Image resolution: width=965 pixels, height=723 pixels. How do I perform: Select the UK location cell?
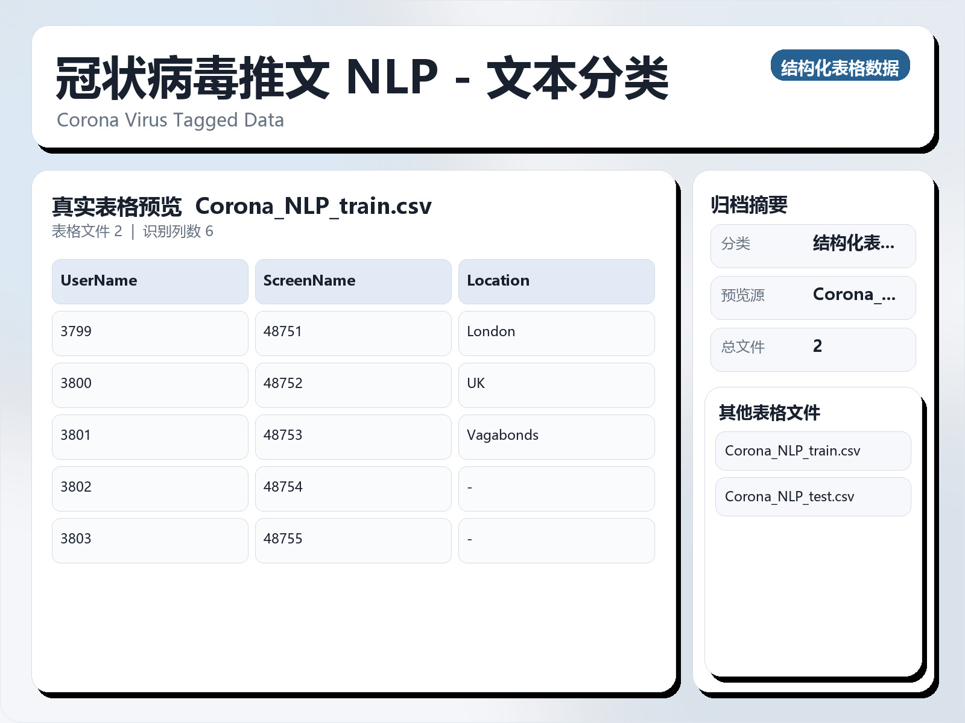click(x=556, y=385)
